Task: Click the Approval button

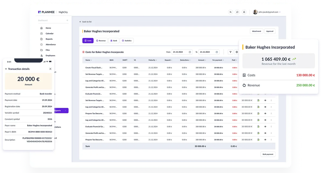Action: pos(270,31)
